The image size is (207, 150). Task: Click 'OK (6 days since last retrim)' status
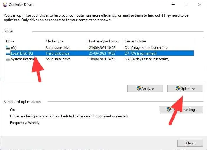click(146, 48)
